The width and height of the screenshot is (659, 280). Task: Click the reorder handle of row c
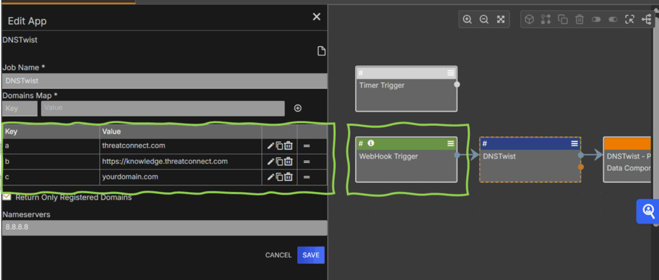(307, 177)
